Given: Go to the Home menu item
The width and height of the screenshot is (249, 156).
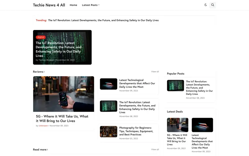Looking at the screenshot, I should [x=73, y=5].
